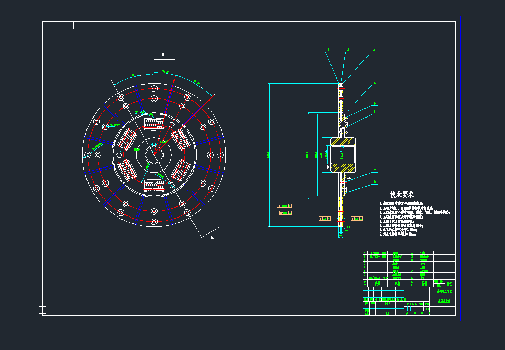Select part balloon number 2
This screenshot has width=505, height=350.
click(348, 49)
